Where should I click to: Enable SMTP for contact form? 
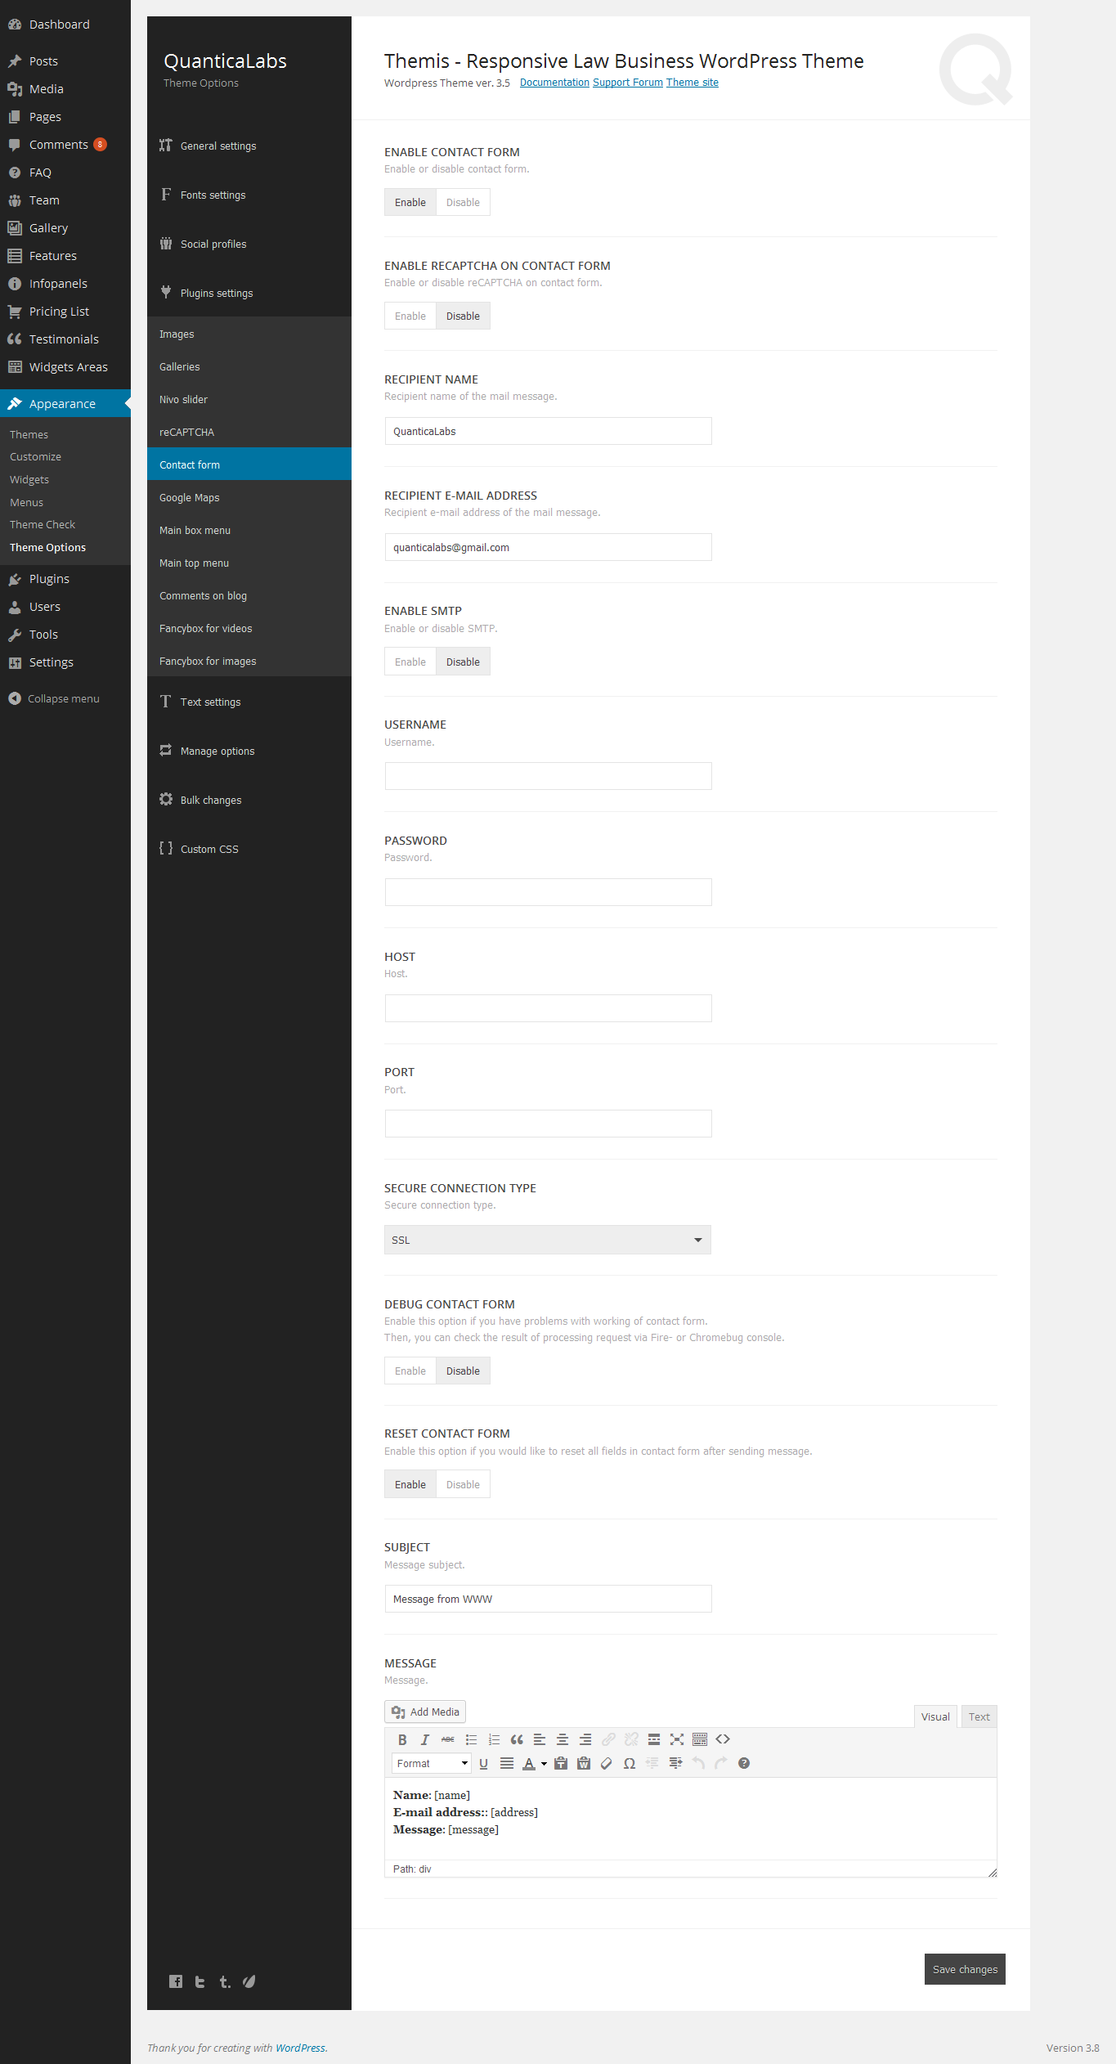(410, 662)
